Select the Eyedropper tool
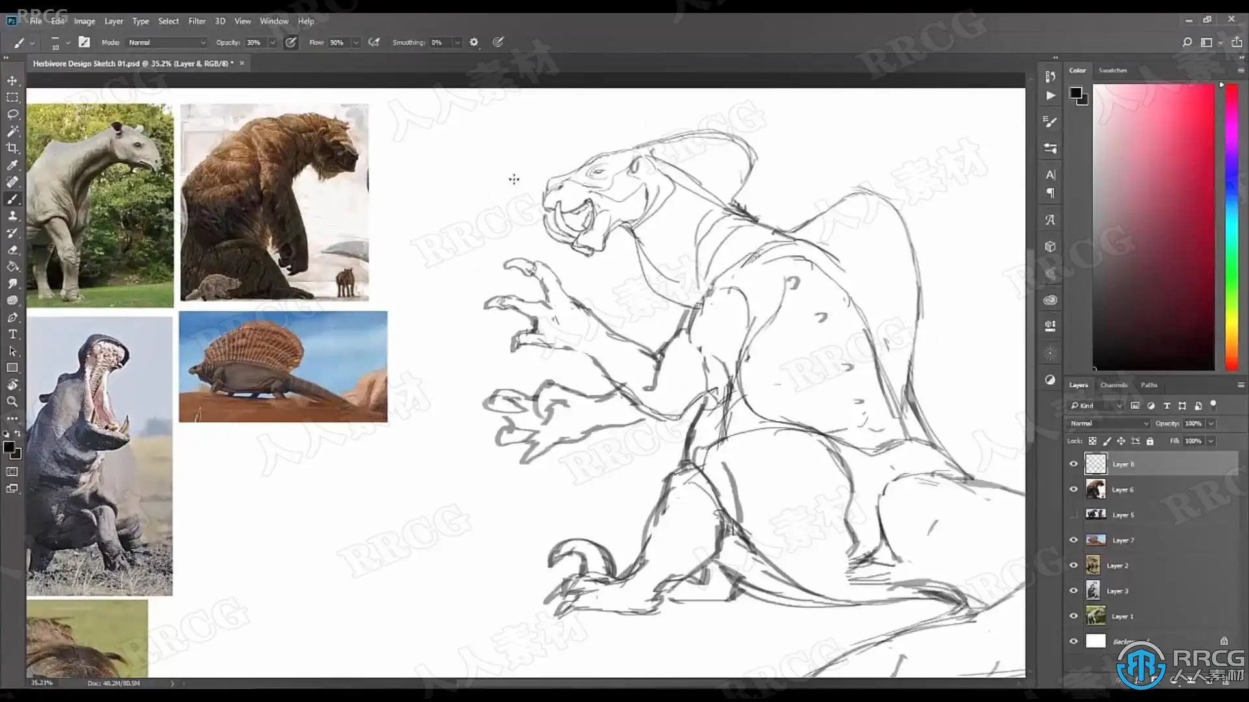This screenshot has height=702, width=1249. 12,165
